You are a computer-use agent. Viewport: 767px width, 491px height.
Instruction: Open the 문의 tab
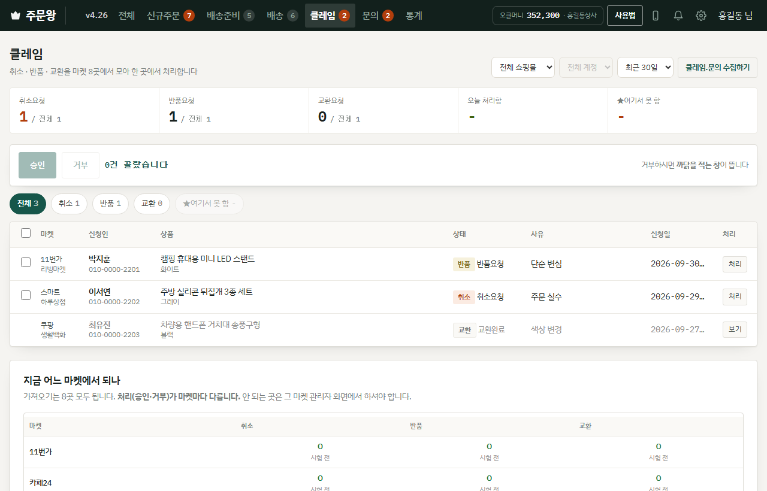click(378, 16)
